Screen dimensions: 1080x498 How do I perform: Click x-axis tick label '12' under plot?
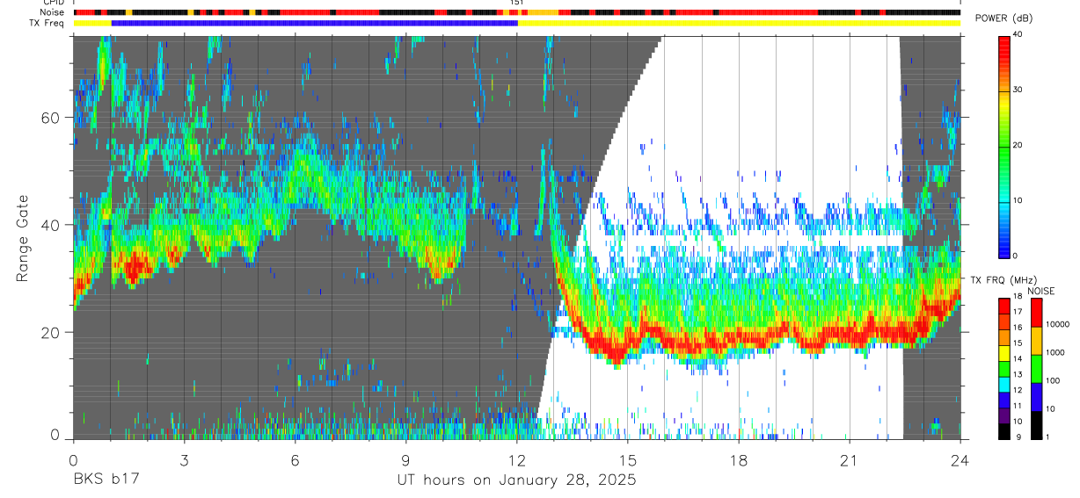click(516, 460)
